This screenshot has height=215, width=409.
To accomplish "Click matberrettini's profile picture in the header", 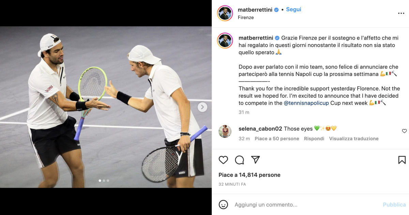I will coord(225,13).
